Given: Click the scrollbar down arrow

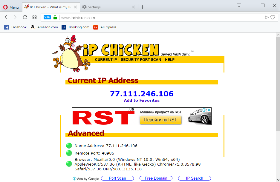Looking at the screenshot, I should point(278,180).
